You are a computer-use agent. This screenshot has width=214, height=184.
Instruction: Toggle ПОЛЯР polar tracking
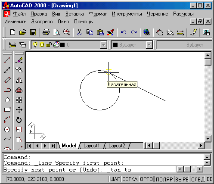click(164, 179)
